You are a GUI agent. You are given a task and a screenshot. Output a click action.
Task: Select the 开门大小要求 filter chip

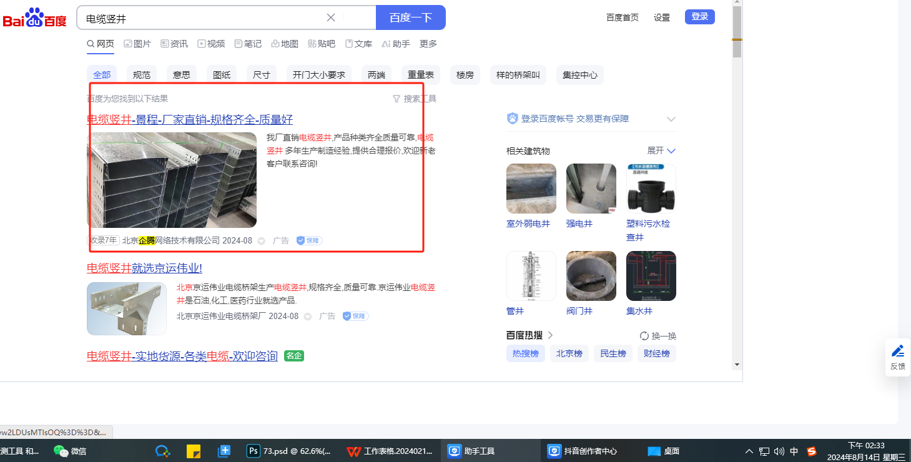click(319, 75)
